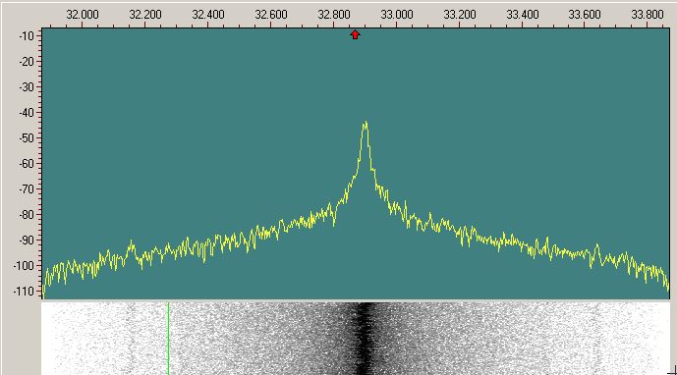Select the 33.200 frequency label
The height and width of the screenshot is (375, 677).
coord(460,15)
